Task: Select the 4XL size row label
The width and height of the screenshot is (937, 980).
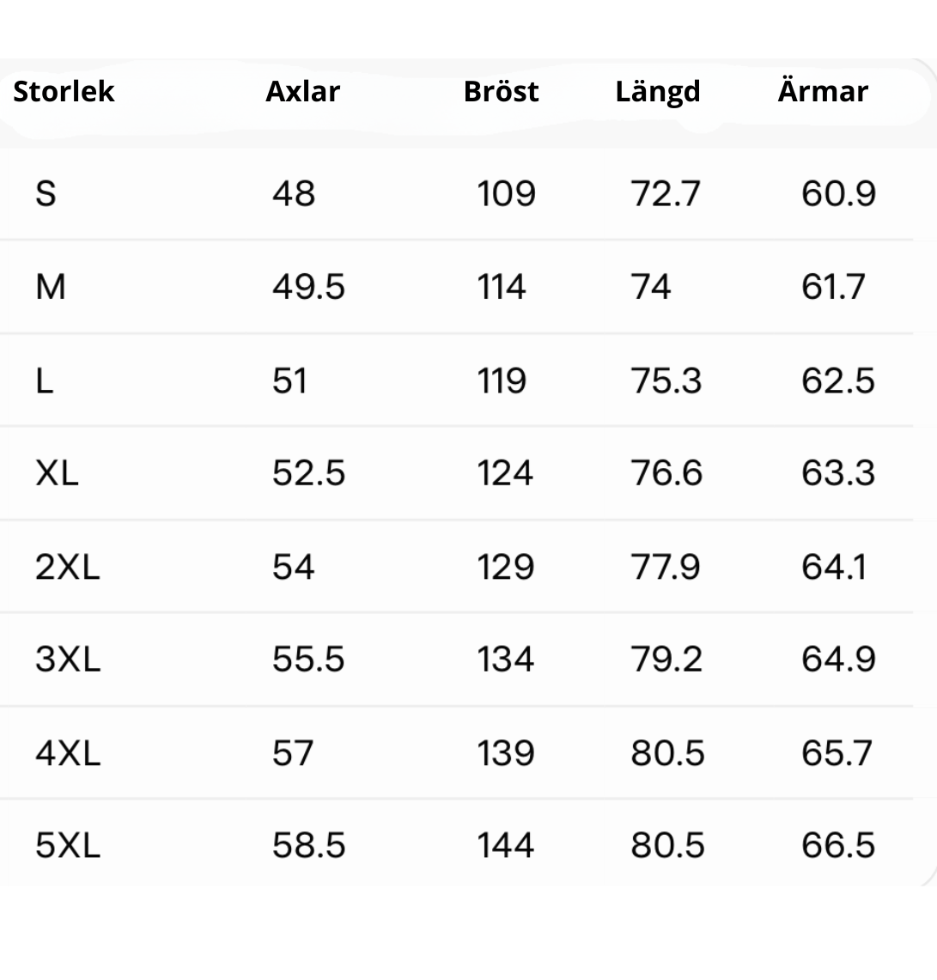Action: pos(68,752)
